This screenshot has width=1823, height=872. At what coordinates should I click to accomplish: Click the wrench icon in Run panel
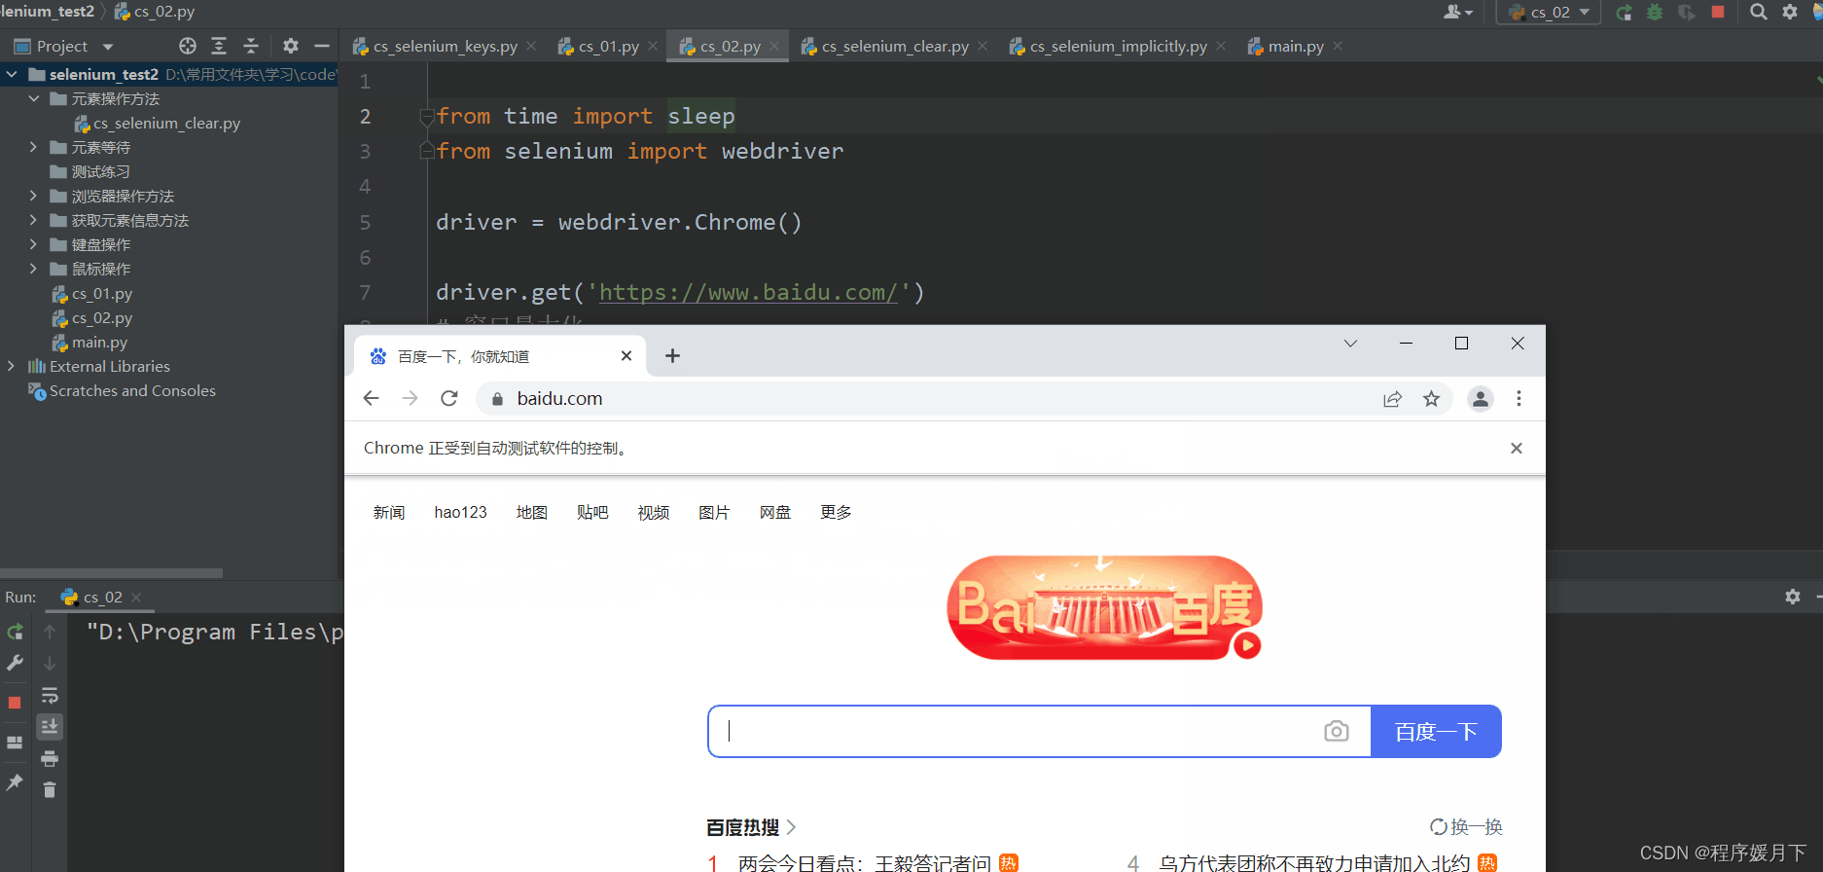(15, 663)
